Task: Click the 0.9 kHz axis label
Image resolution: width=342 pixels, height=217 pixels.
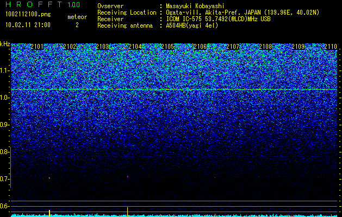Action: point(4,125)
